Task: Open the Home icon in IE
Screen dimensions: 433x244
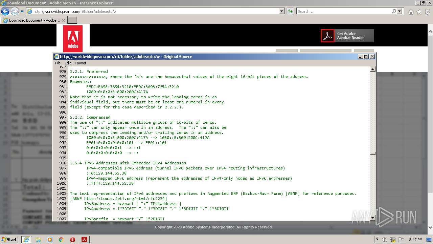Action: click(411, 12)
